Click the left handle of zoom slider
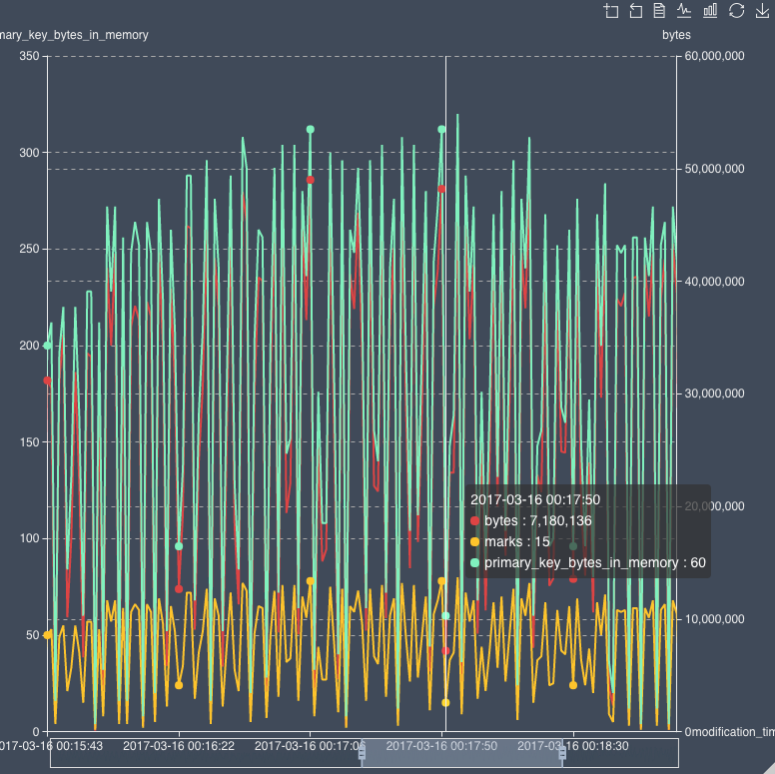 (363, 753)
